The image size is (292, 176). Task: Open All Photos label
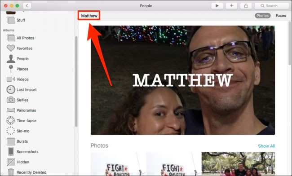click(x=26, y=38)
